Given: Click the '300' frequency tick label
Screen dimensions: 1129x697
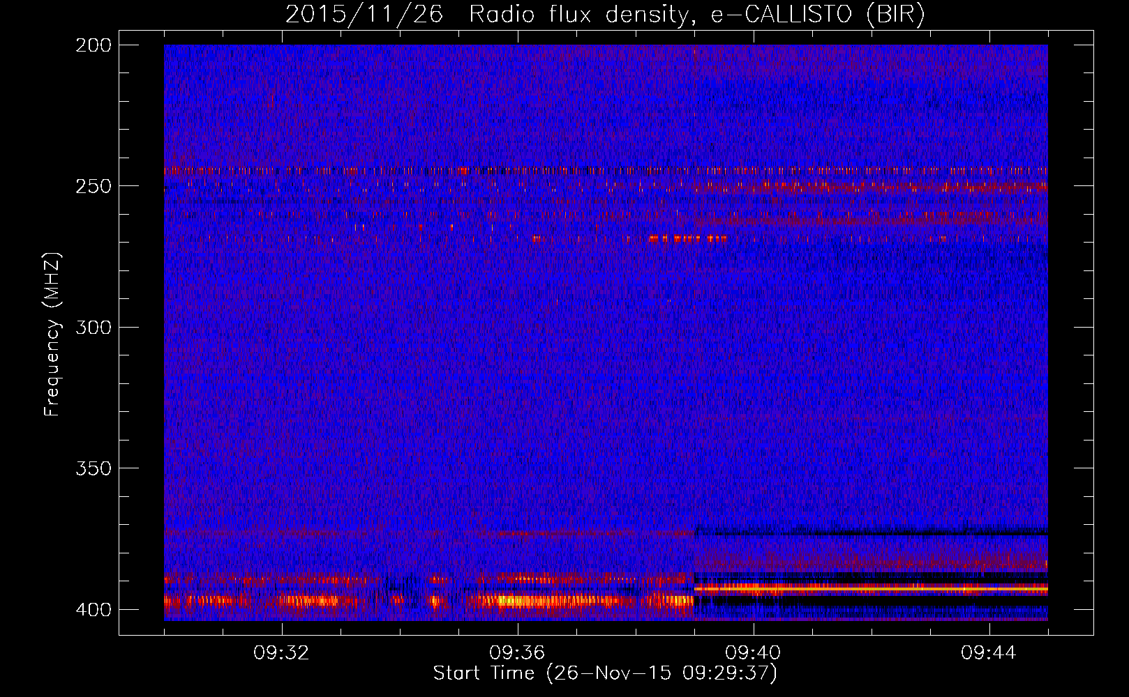Looking at the screenshot, I should [x=93, y=328].
